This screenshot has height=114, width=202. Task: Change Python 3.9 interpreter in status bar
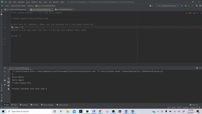pyautogui.click(x=194, y=108)
